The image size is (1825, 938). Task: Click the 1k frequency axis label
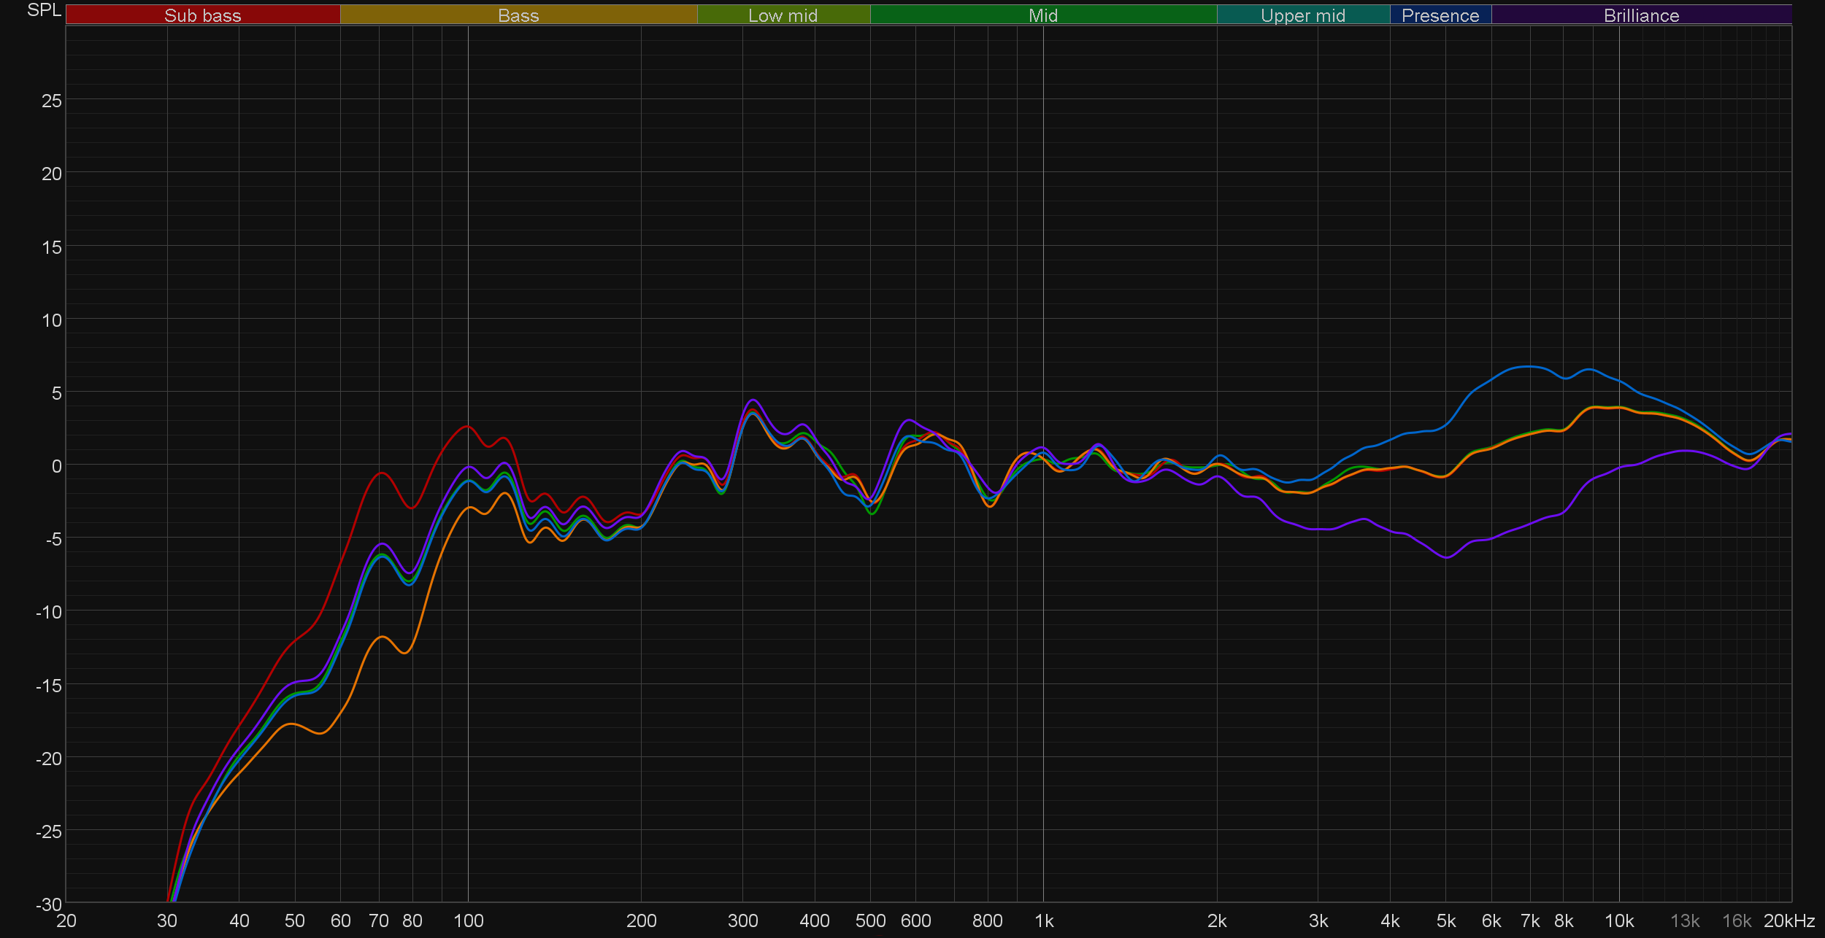(1044, 921)
